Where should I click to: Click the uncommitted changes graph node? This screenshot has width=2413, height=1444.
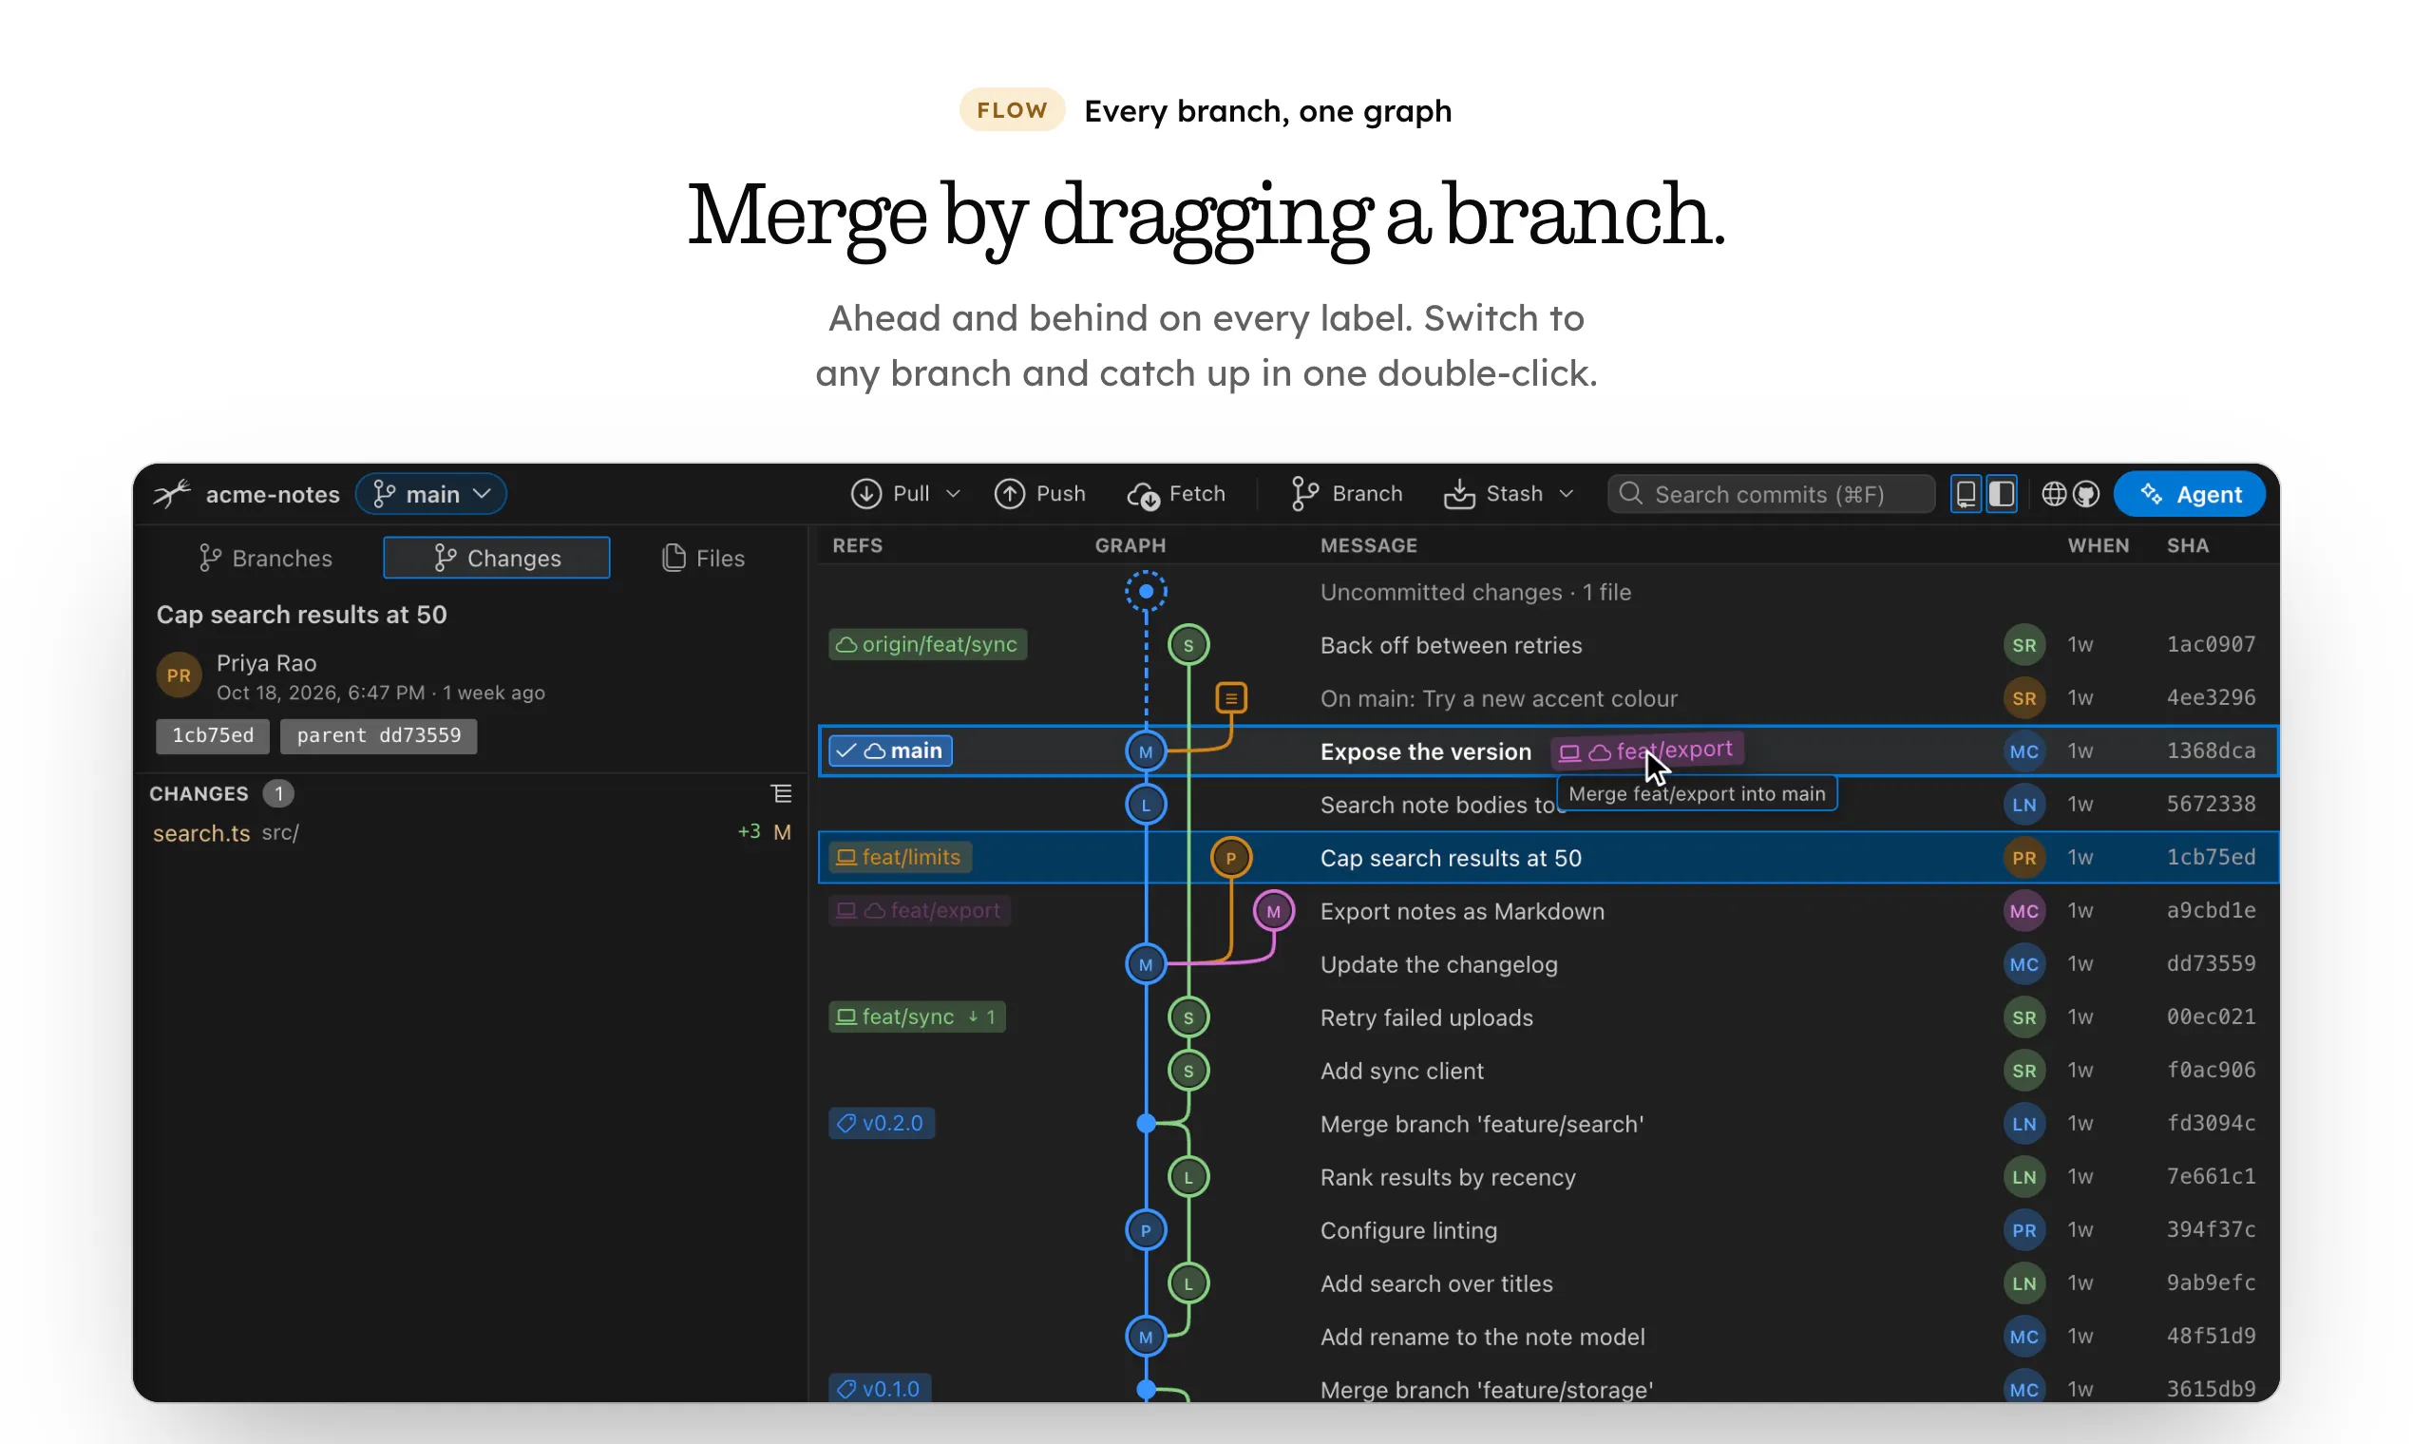1146,592
